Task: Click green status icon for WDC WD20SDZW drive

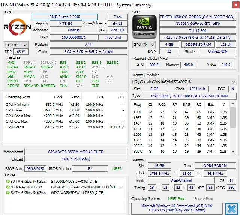Action: pos(8,192)
